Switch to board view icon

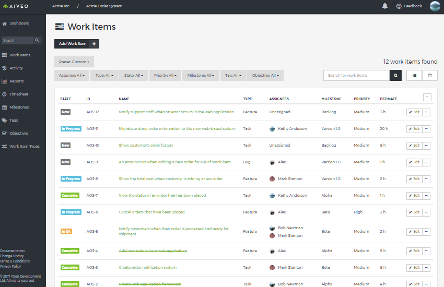pyautogui.click(x=430, y=75)
